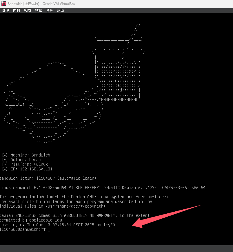The height and width of the screenshot is (252, 233).
Task: Click the ASCII art drink cup
Action: 119,67
